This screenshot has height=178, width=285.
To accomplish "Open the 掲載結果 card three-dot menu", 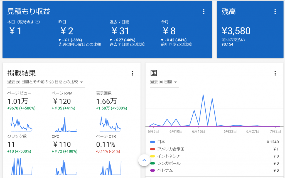I will tap(132, 73).
